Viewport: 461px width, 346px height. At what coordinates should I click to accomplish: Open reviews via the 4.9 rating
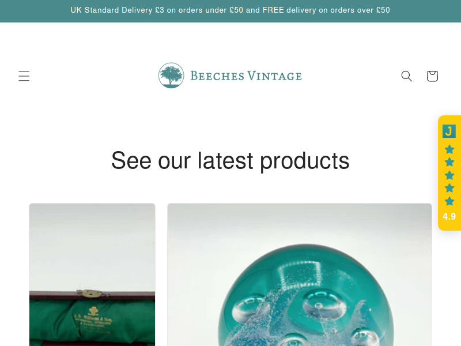(449, 217)
